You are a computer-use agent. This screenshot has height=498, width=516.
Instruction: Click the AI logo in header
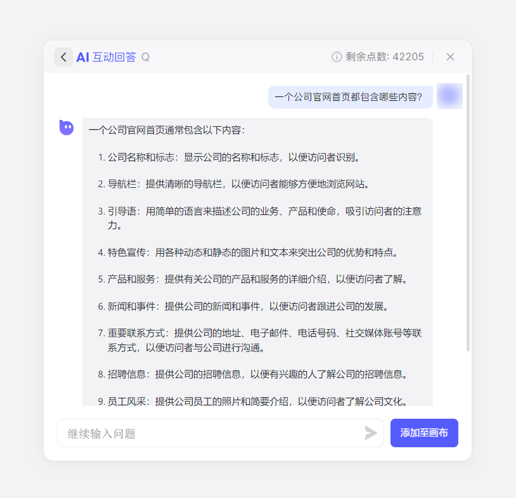(82, 57)
